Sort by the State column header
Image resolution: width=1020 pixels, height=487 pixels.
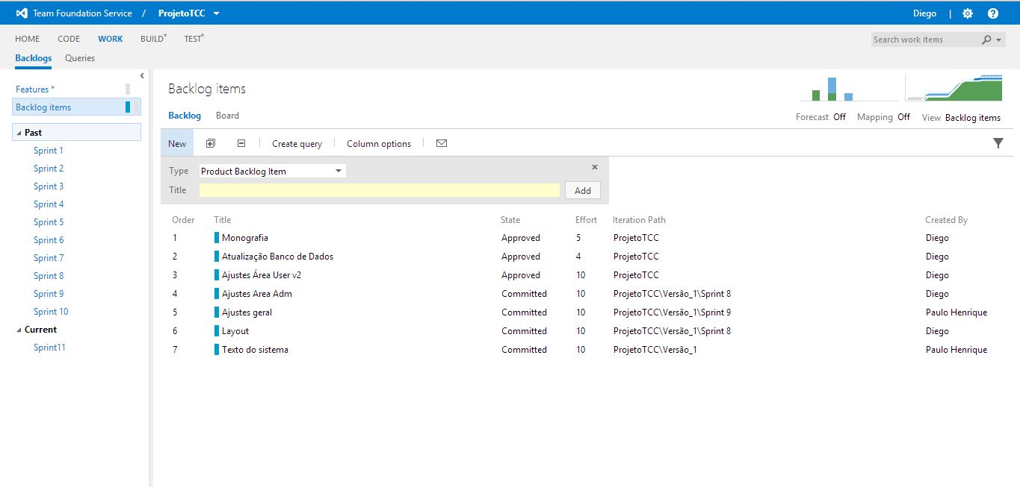[x=510, y=220]
